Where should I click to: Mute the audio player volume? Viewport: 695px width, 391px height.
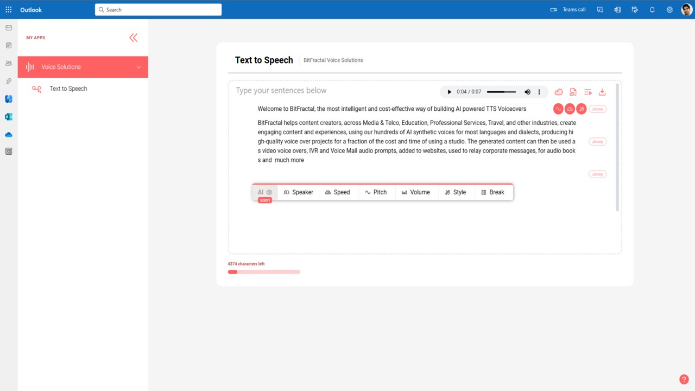tap(527, 92)
